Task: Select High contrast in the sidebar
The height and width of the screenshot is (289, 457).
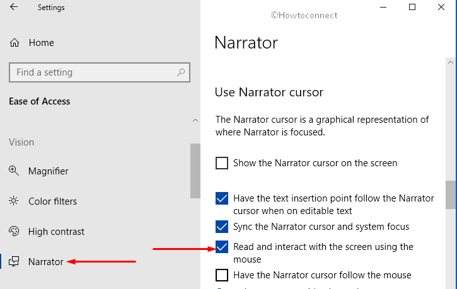Action: point(56,231)
